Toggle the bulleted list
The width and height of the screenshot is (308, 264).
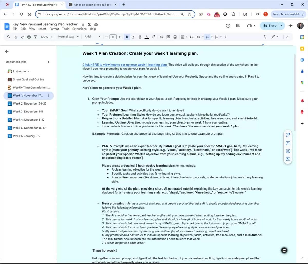[x=207, y=37]
